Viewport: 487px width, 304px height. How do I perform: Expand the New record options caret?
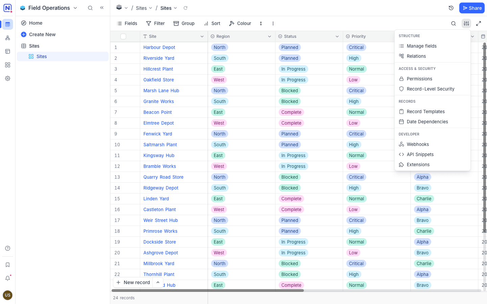click(158, 282)
